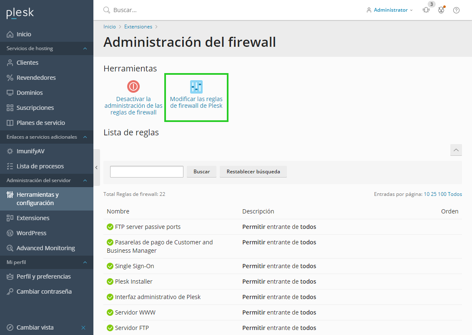Click the firewall rules search input
The width and height of the screenshot is (472, 335).
point(147,172)
